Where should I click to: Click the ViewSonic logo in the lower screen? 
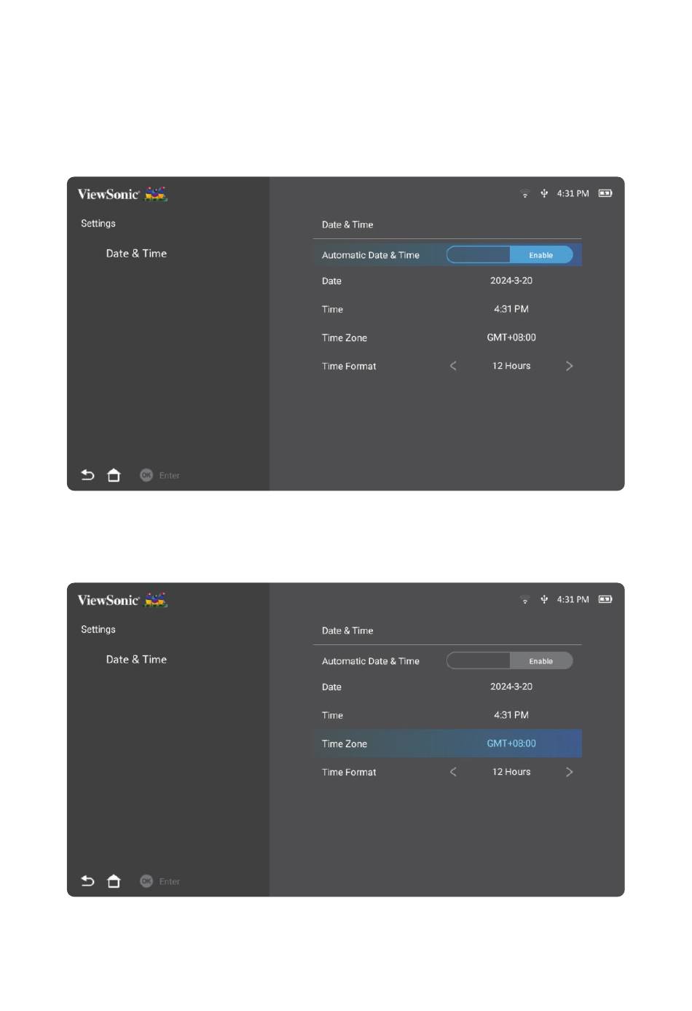tap(122, 600)
